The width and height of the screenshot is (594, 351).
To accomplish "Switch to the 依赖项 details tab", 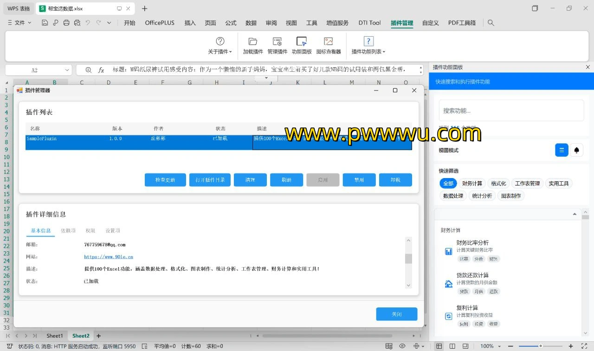I will point(68,230).
